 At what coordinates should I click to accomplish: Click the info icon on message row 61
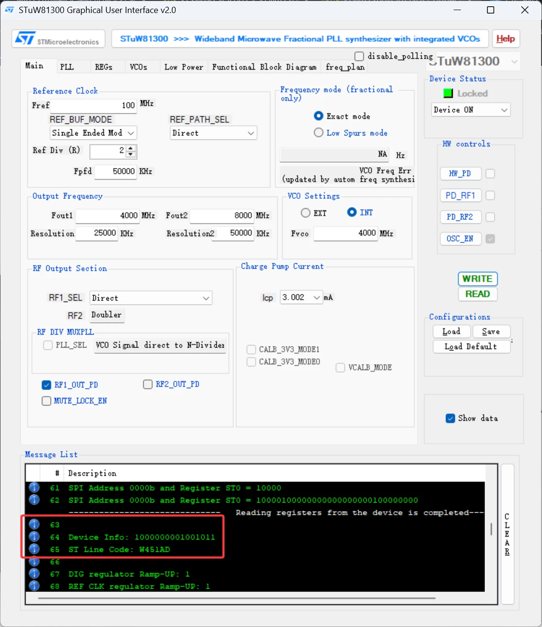34,487
